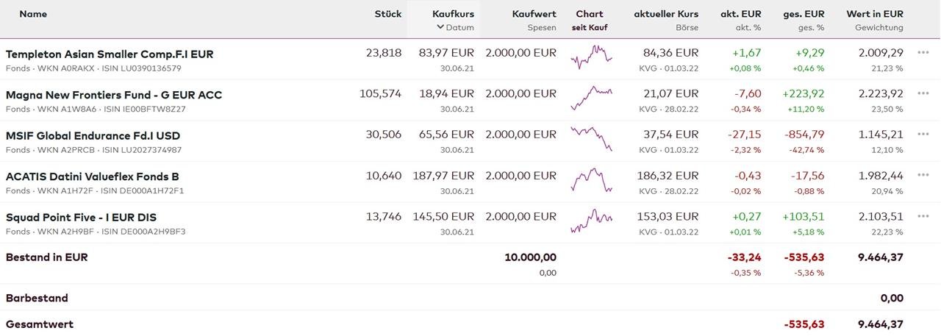Viewport: 941px width, 336px height.
Task: Open ACATIS Datini Valueflex Fonds B
Action: click(x=93, y=176)
